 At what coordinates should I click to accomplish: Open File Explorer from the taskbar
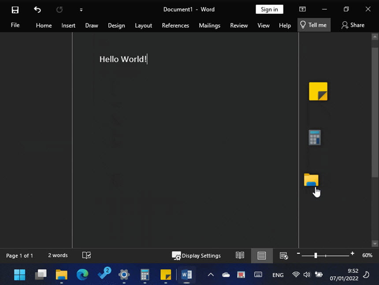pyautogui.click(x=61, y=274)
